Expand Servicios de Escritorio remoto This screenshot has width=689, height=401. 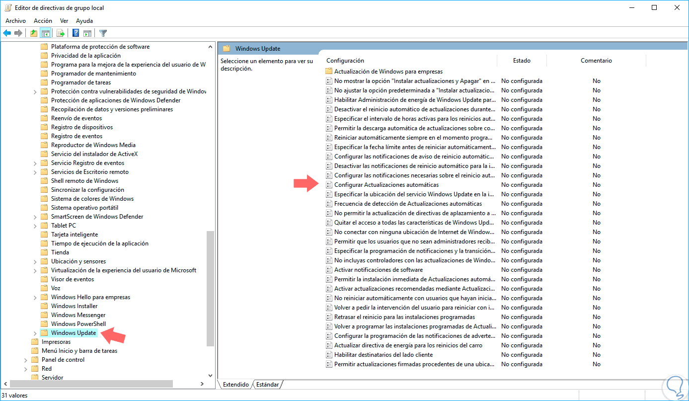point(35,172)
